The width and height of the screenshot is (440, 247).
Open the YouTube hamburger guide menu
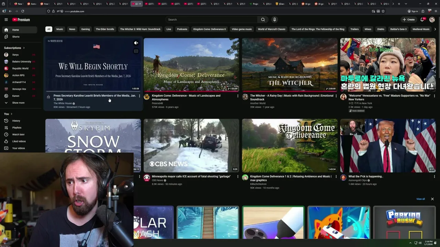[6, 20]
